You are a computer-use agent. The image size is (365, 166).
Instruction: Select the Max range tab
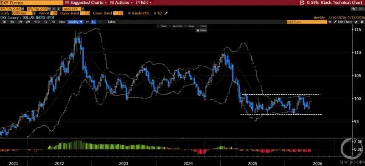point(62,22)
